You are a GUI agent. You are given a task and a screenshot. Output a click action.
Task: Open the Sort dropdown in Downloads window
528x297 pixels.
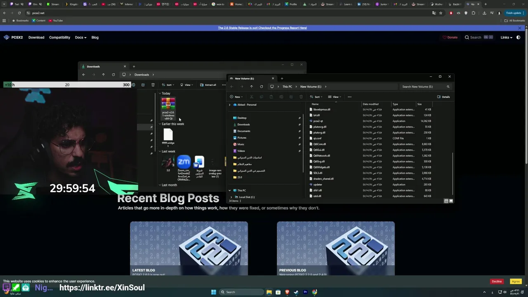167,85
